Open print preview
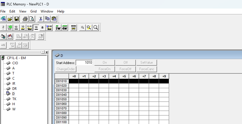The height and width of the screenshot is (124, 242). tap(32, 19)
